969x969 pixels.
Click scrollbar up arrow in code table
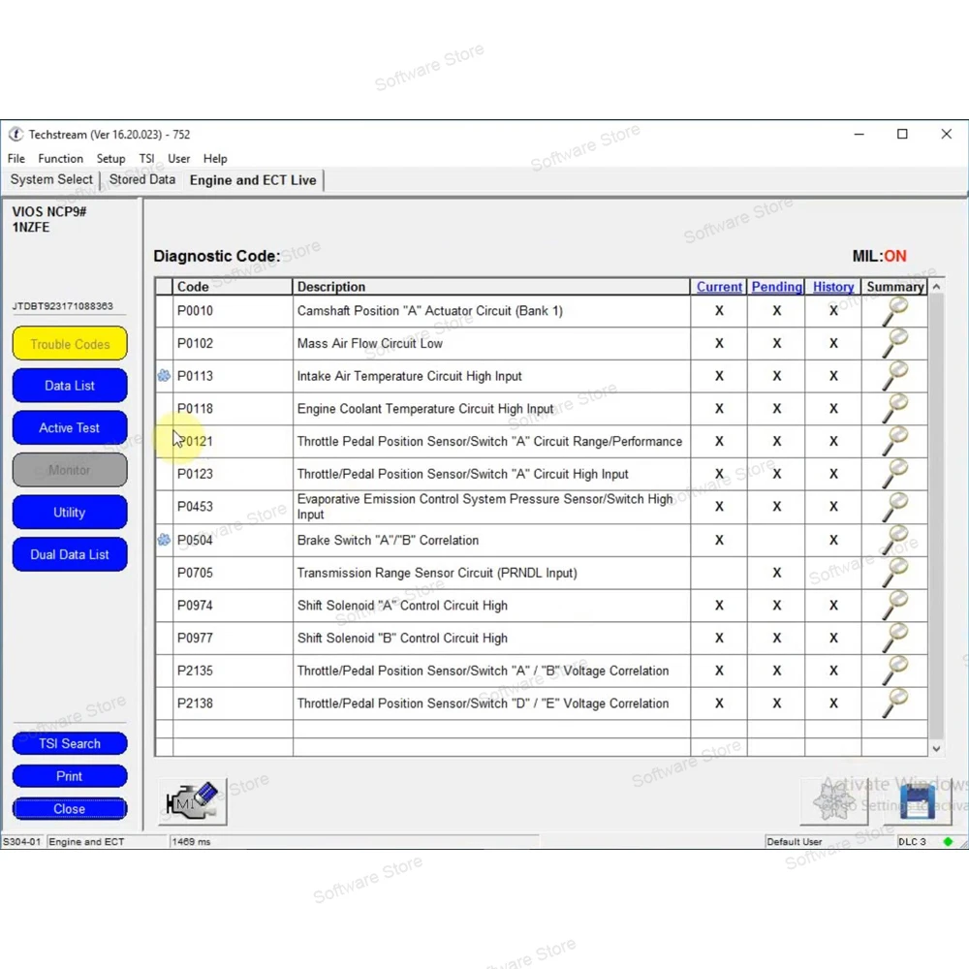[x=936, y=287]
